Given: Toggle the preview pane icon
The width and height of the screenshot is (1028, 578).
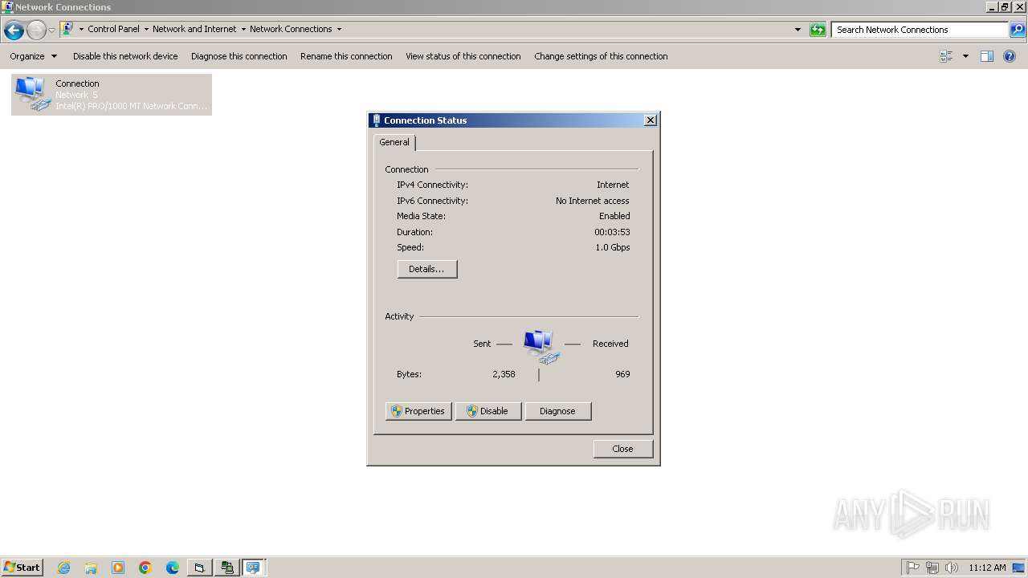Looking at the screenshot, I should click(987, 56).
